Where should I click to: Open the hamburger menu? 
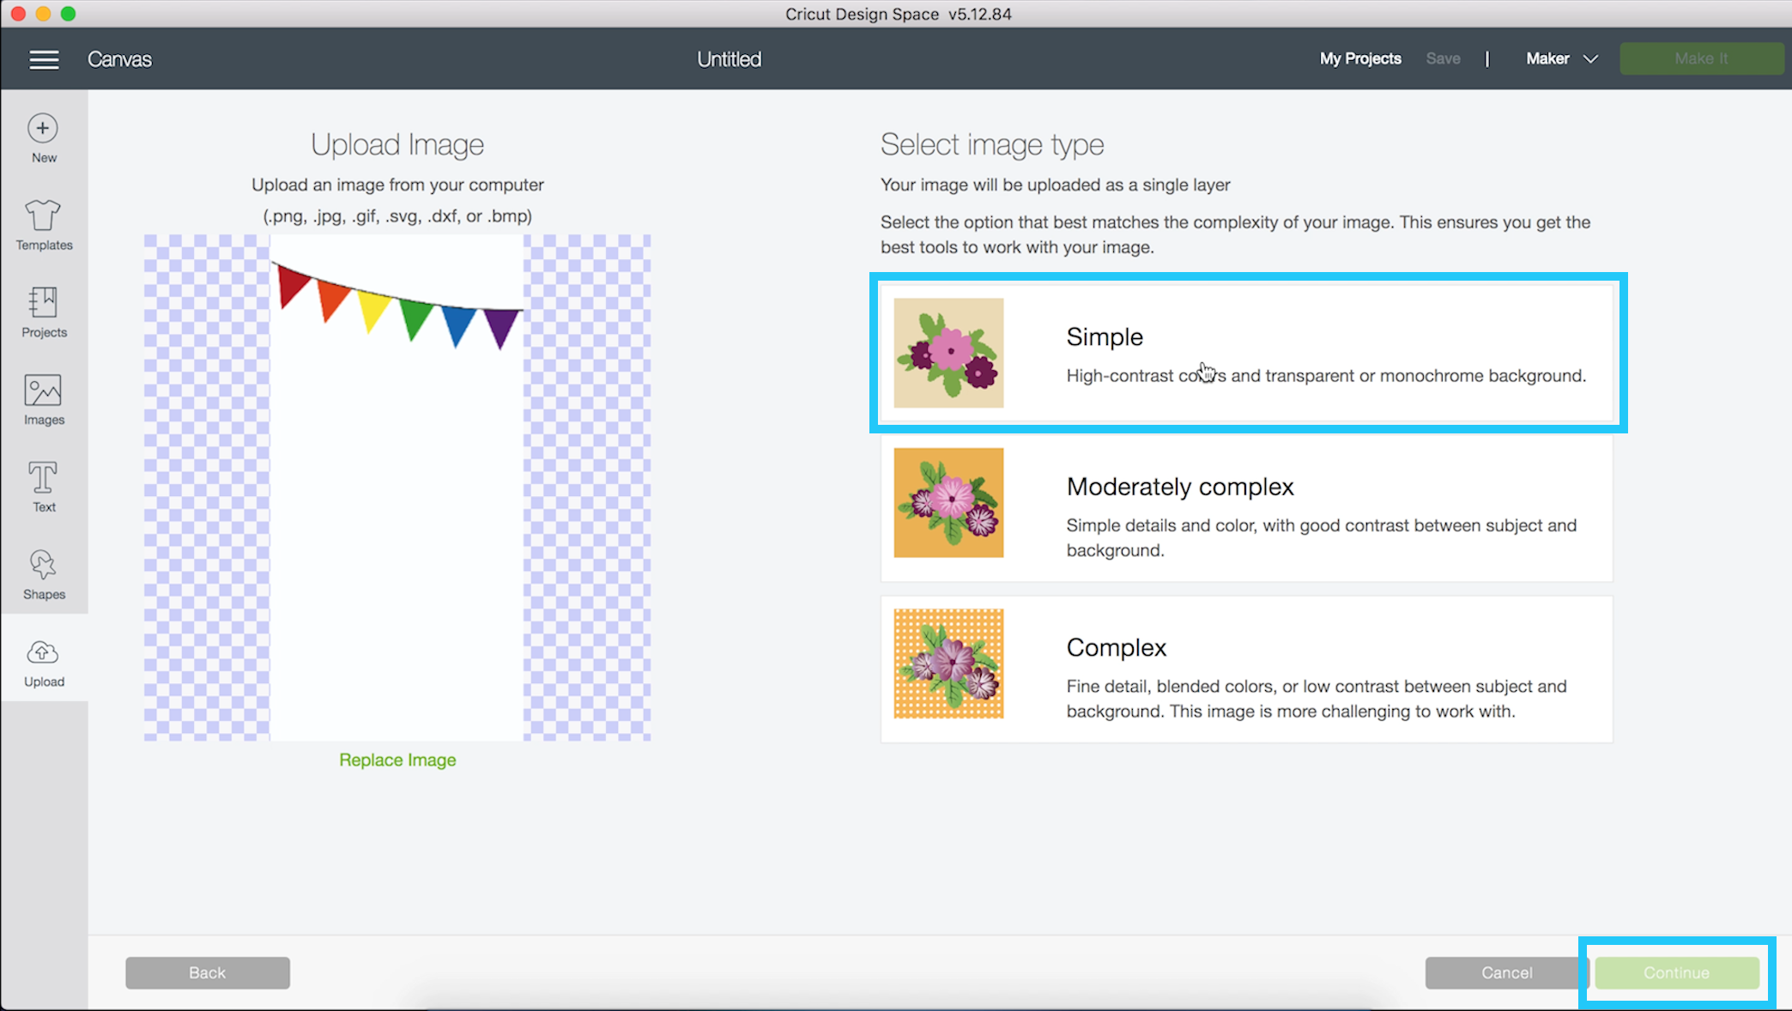(x=45, y=59)
